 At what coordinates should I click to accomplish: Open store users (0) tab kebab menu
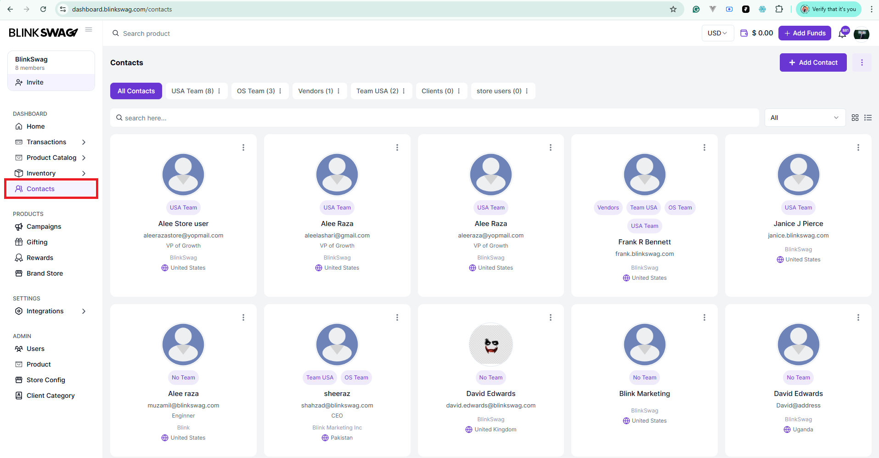tap(527, 91)
